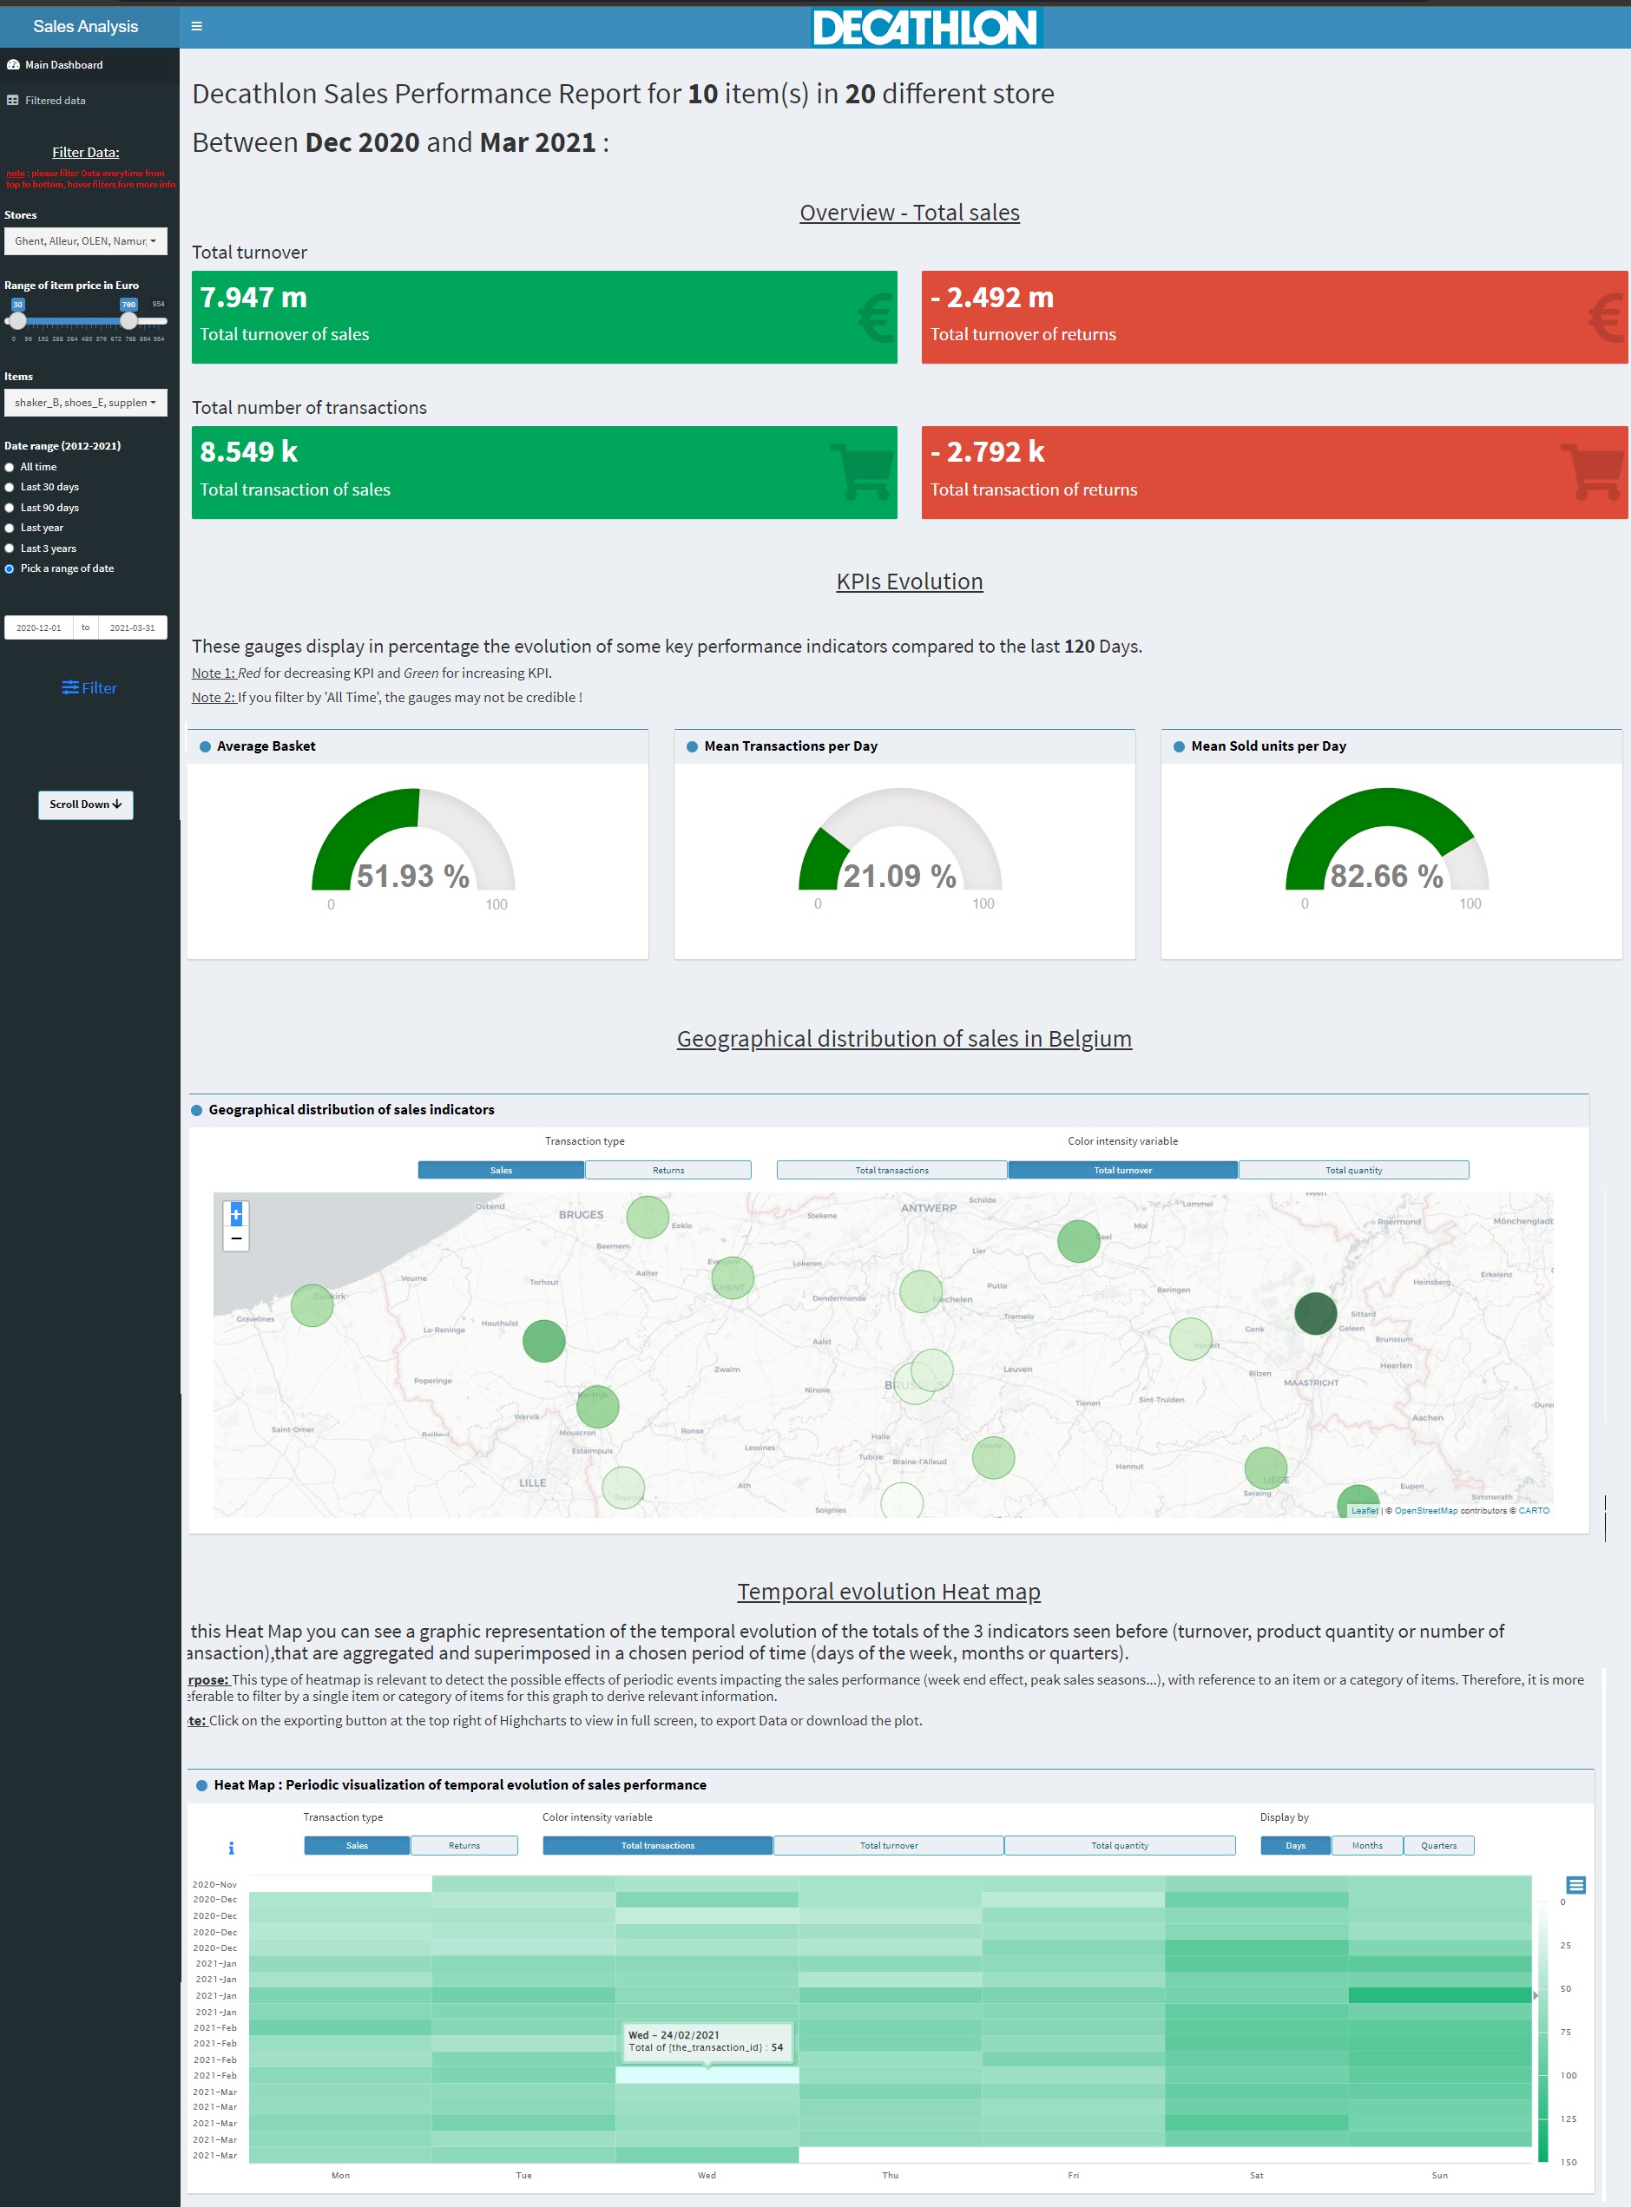Click the Total transaction of returns card
The width and height of the screenshot is (1631, 2207).
[1274, 473]
